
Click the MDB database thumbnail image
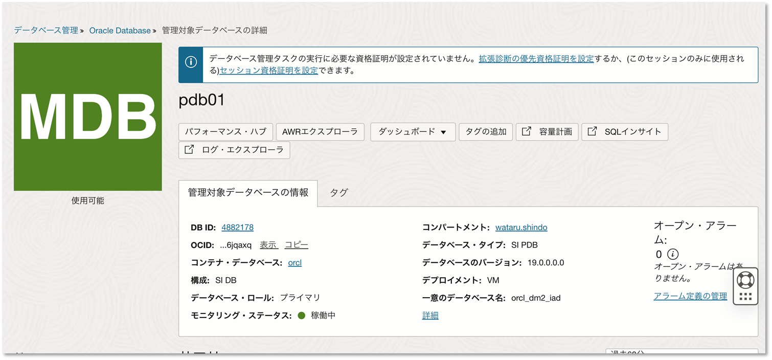tap(87, 116)
